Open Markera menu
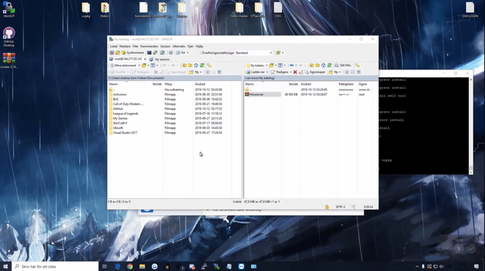485x271 pixels. pos(125,46)
